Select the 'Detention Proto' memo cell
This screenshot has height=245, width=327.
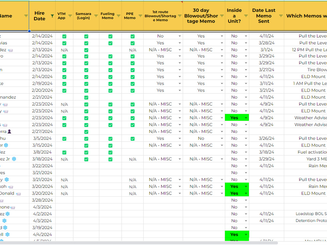(305, 220)
